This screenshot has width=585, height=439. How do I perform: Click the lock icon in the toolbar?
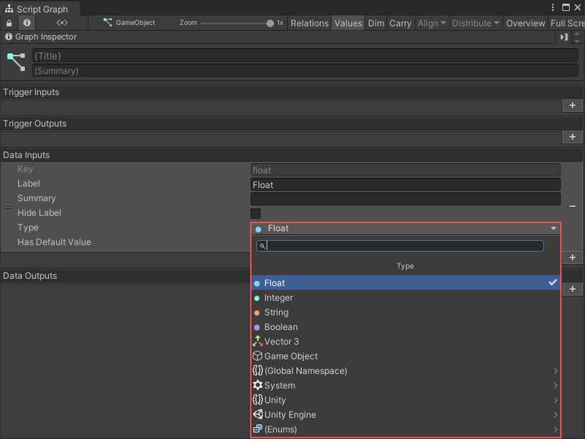click(x=8, y=23)
